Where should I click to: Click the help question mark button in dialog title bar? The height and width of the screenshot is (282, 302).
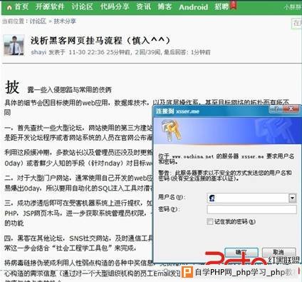(x=276, y=109)
